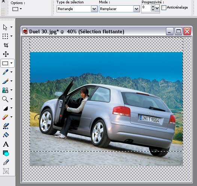The height and width of the screenshot is (186, 197).
Task: Select the Crop tool
Action: pyautogui.click(x=6, y=45)
